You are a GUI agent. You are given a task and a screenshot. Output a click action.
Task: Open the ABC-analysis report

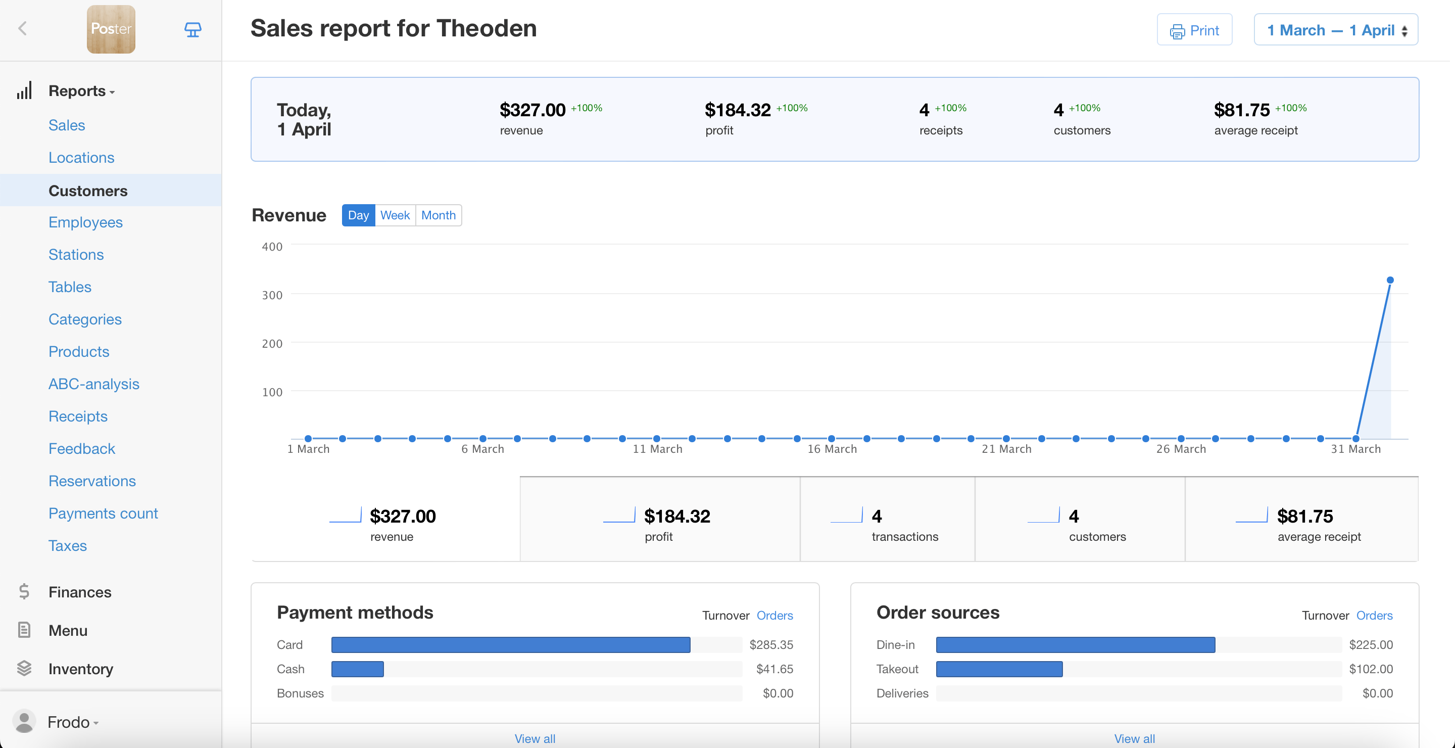point(94,384)
